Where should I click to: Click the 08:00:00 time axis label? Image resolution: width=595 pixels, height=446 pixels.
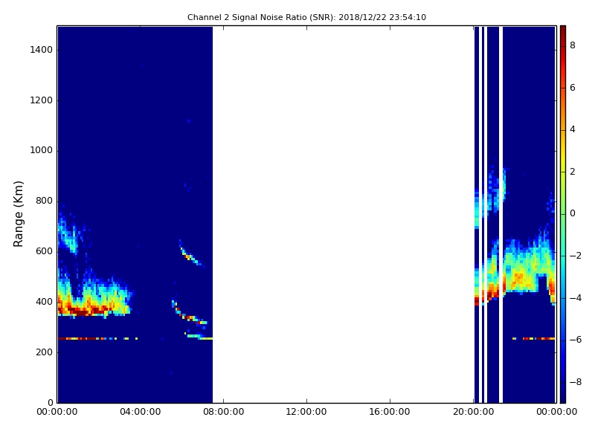(x=224, y=412)
